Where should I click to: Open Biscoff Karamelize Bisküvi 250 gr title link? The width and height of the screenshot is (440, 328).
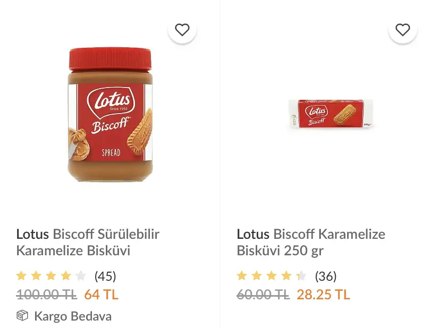tap(311, 242)
